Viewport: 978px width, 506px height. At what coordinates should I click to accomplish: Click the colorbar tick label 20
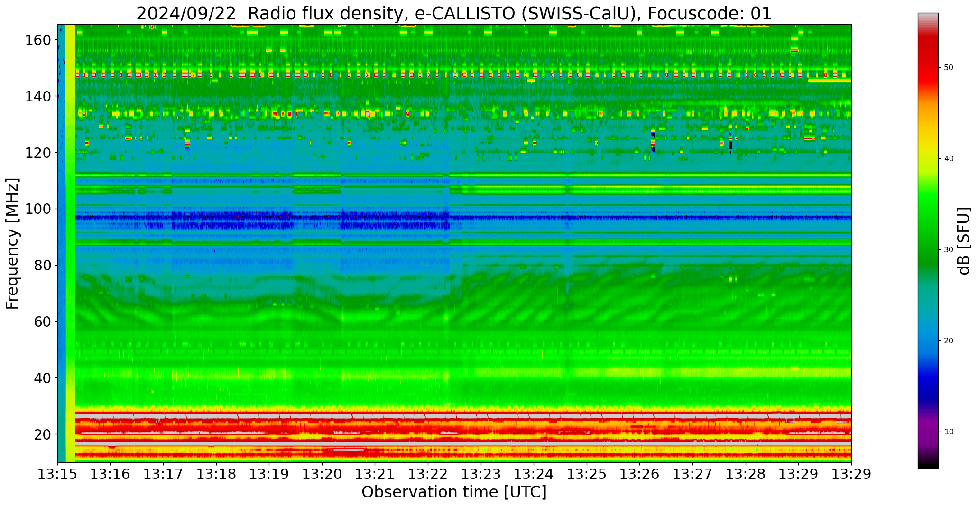(x=949, y=341)
